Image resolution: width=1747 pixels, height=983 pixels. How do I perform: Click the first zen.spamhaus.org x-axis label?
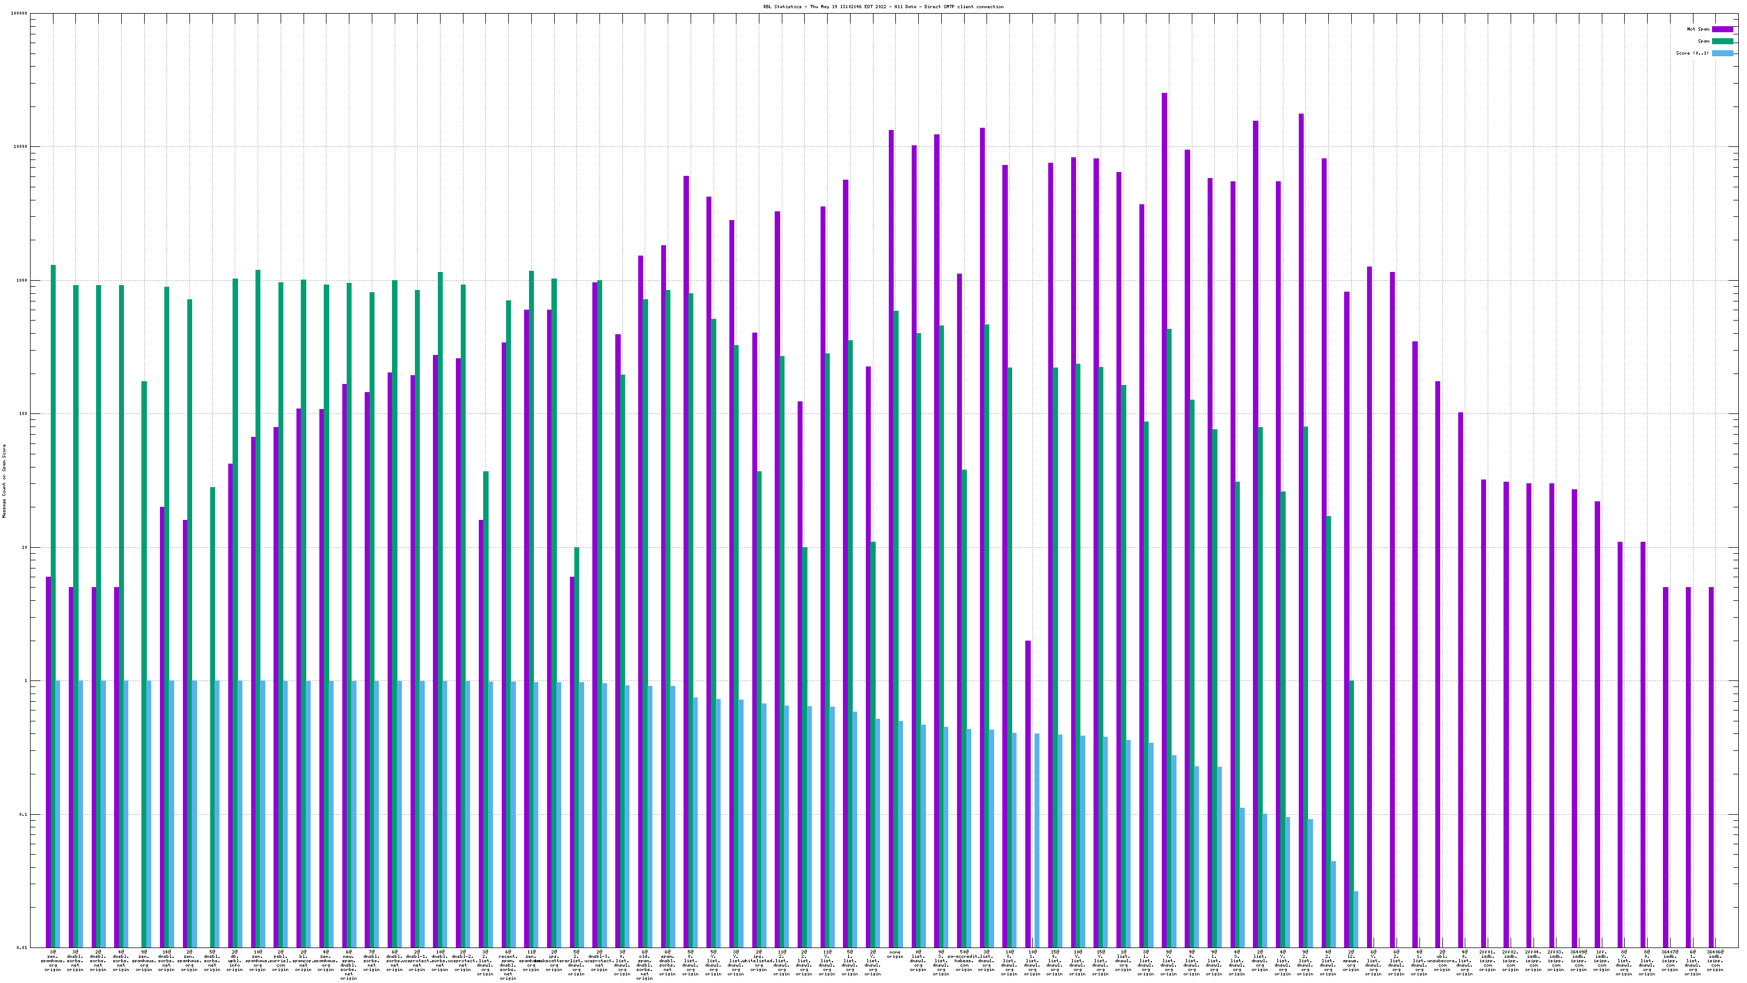click(52, 960)
